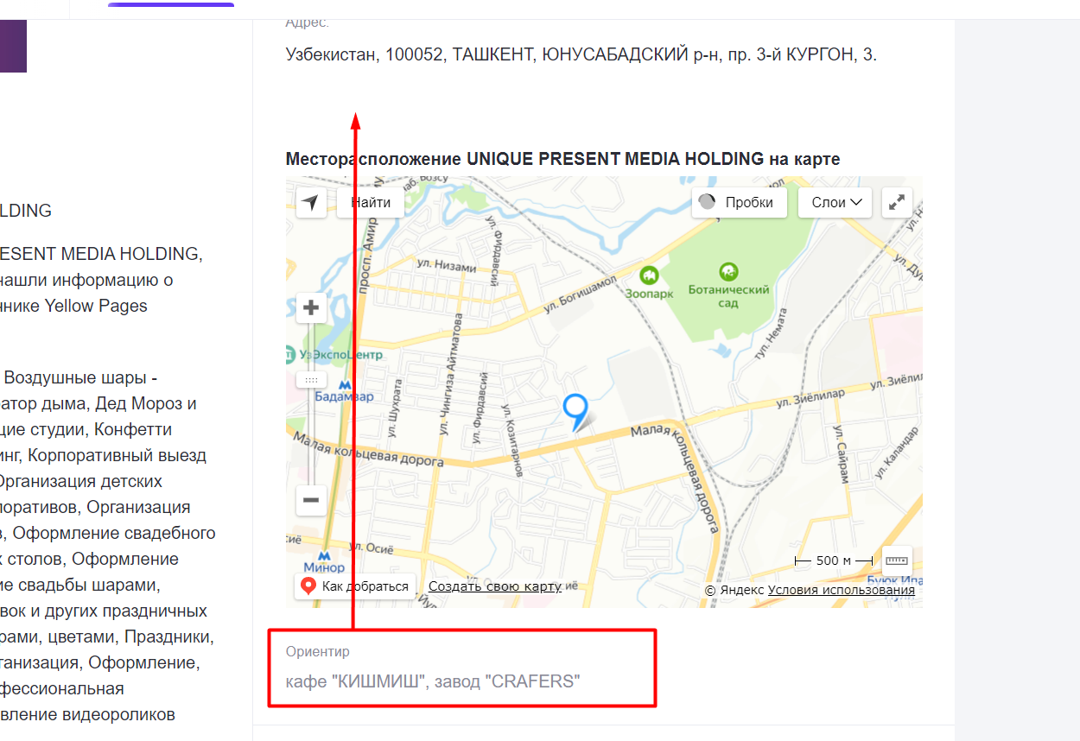The height and width of the screenshot is (741, 1080).
Task: Click the 500 м scale indicator
Action: [834, 560]
